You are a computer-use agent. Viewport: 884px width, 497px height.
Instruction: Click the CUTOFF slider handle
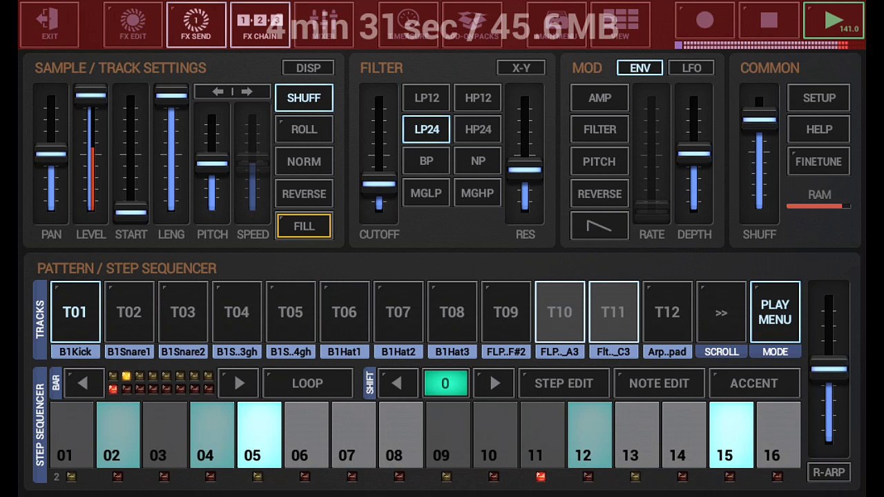pyautogui.click(x=378, y=184)
